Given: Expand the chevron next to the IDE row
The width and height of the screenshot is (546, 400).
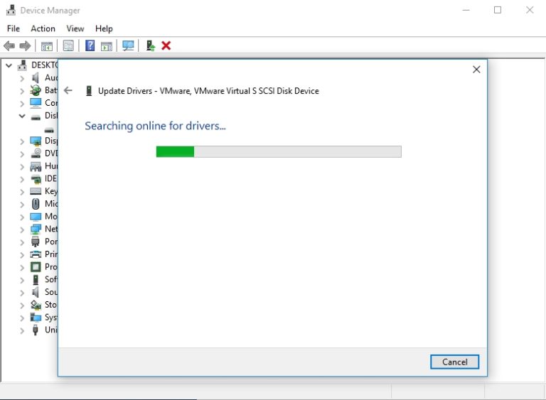Looking at the screenshot, I should point(22,180).
